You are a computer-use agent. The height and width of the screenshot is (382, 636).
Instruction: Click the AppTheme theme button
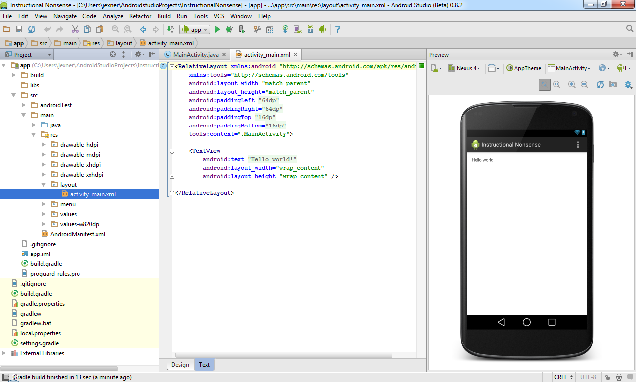524,68
